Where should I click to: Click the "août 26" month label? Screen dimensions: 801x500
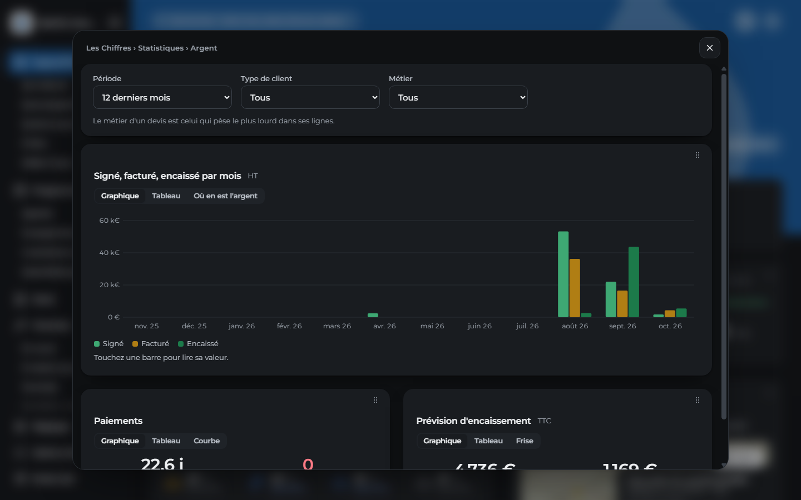pyautogui.click(x=575, y=326)
